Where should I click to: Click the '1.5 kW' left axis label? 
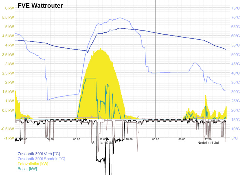[x=8, y=91]
